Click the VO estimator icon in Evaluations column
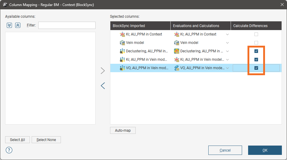The height and width of the screenshot is (160, 287). (177, 68)
